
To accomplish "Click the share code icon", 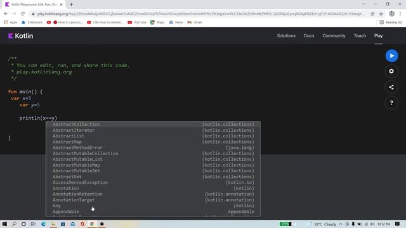I will coord(391,87).
